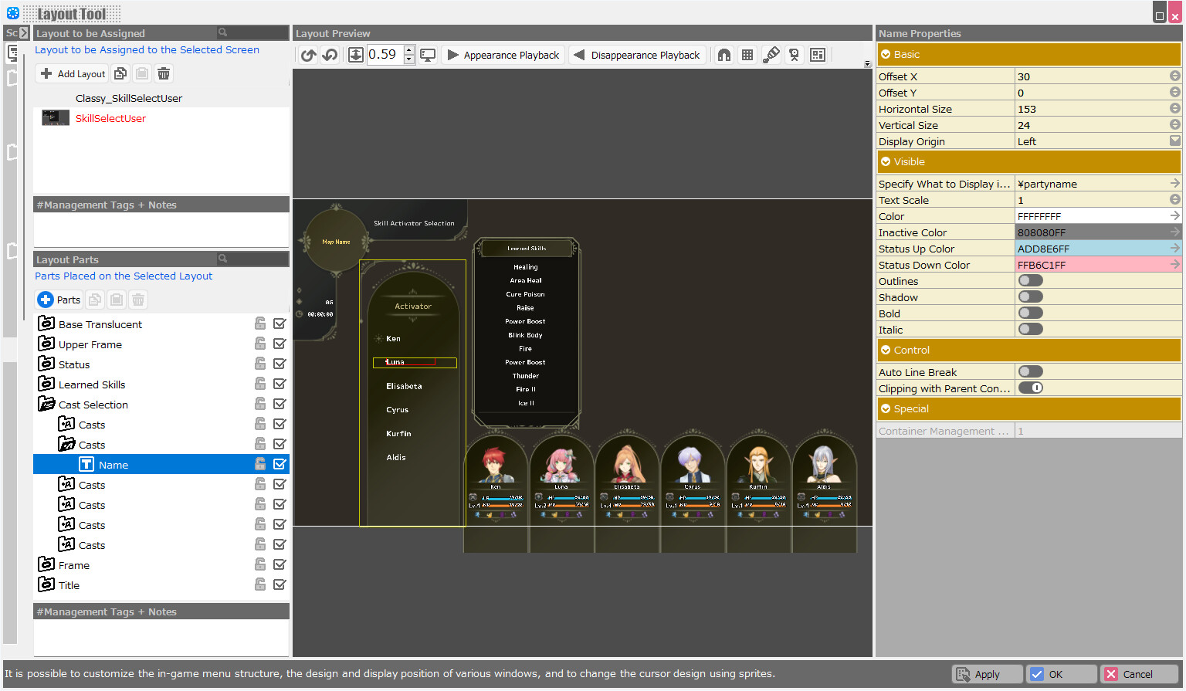Select the copy icon next to Add Layout
The height and width of the screenshot is (691, 1186).
click(120, 73)
